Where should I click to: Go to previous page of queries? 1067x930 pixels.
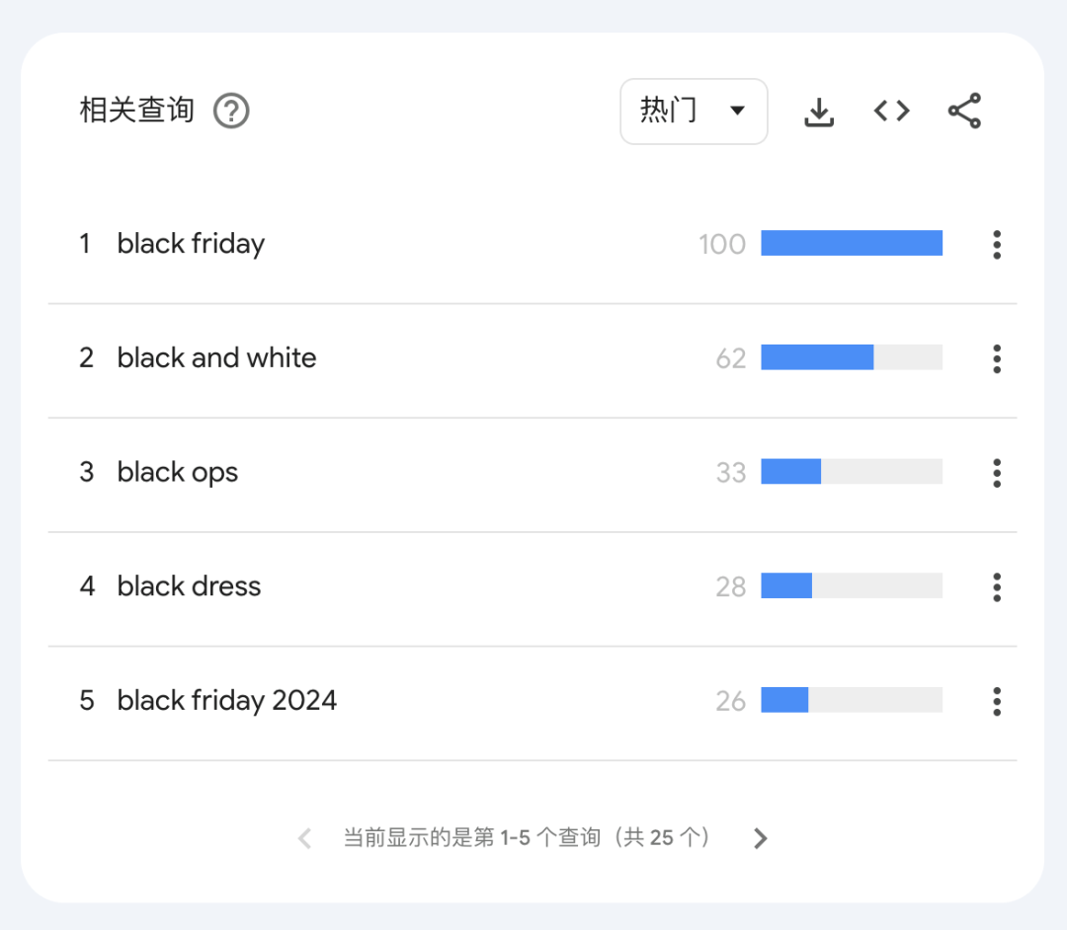tap(305, 838)
